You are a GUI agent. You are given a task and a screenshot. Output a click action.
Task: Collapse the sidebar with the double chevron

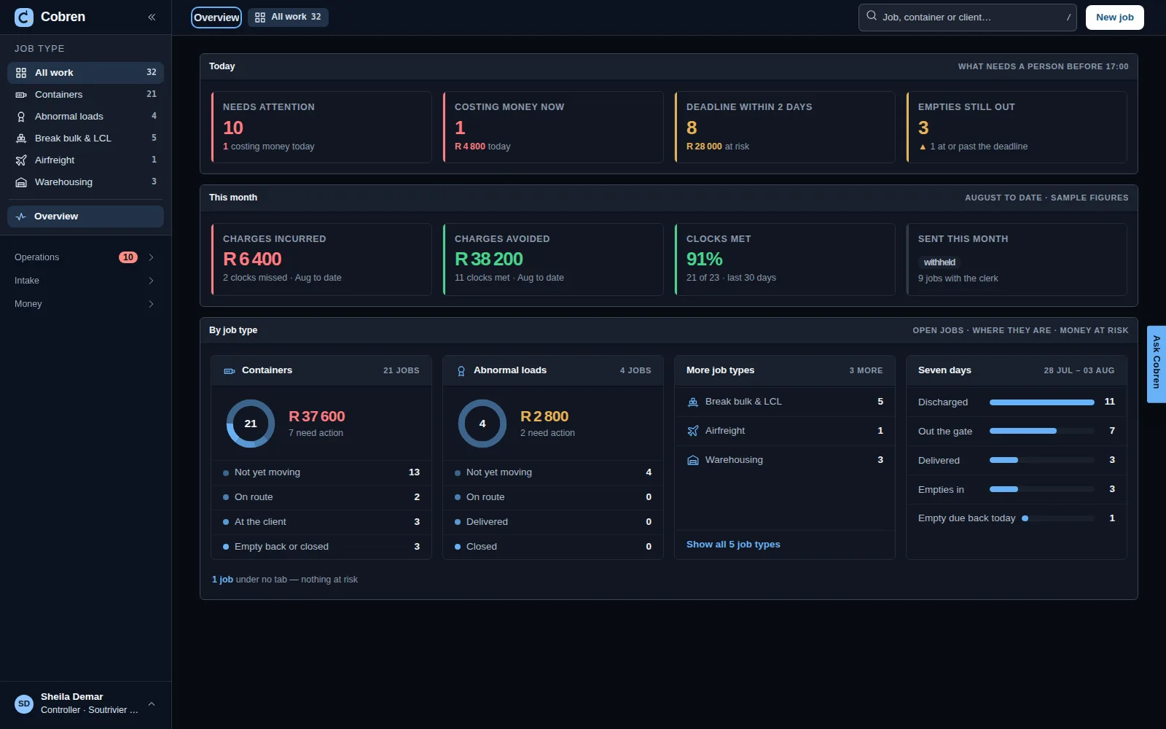pyautogui.click(x=152, y=17)
